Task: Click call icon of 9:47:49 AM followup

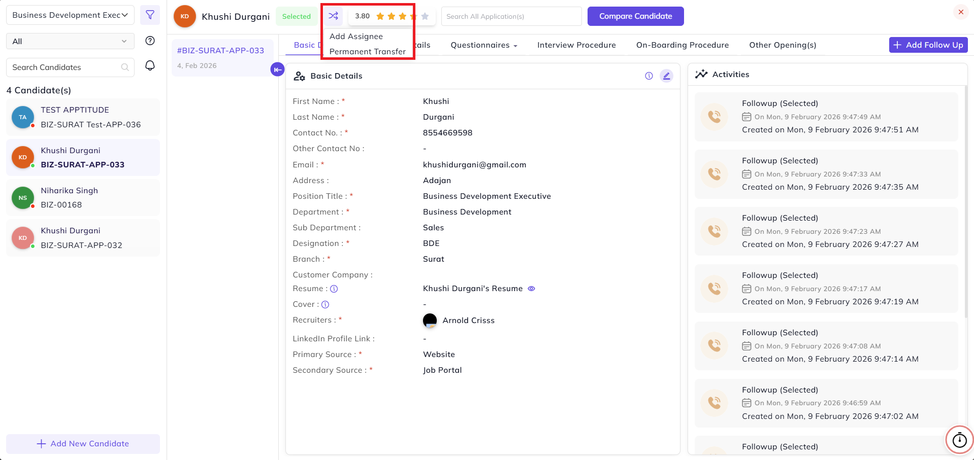Action: pos(714,117)
